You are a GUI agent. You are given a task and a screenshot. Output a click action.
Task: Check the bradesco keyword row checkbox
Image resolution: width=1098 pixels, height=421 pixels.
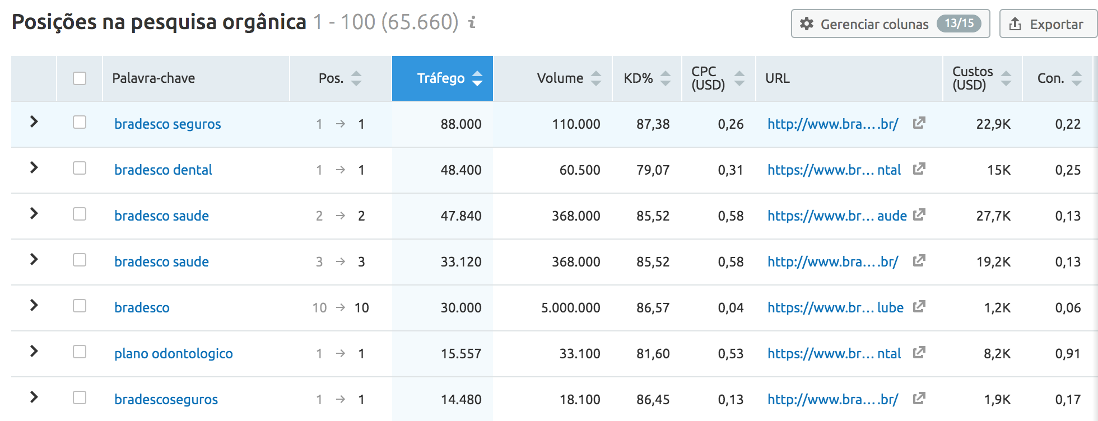pyautogui.click(x=80, y=306)
